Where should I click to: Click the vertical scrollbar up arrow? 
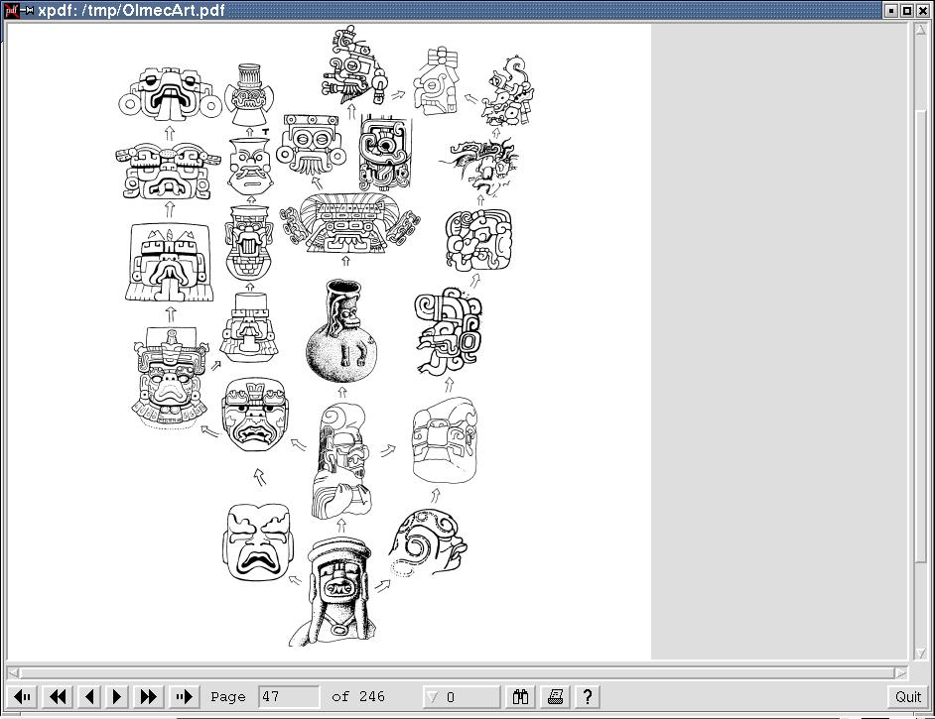click(x=920, y=30)
